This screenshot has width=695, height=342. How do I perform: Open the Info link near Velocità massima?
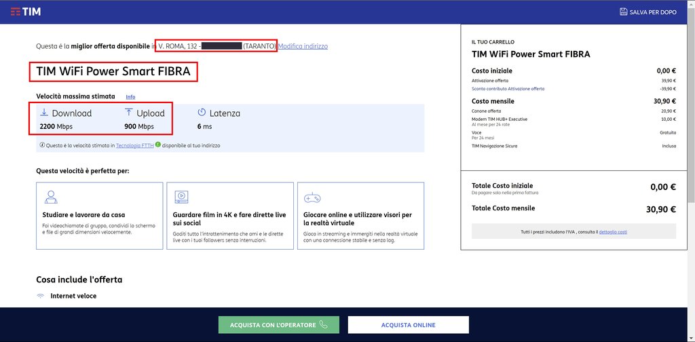pyautogui.click(x=130, y=97)
